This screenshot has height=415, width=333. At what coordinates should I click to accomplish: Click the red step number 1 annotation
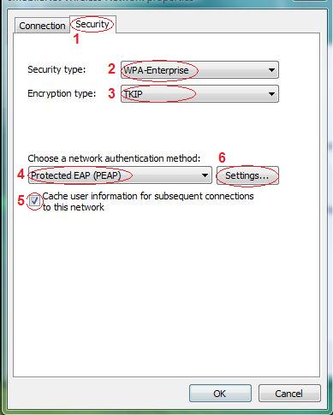pos(76,39)
